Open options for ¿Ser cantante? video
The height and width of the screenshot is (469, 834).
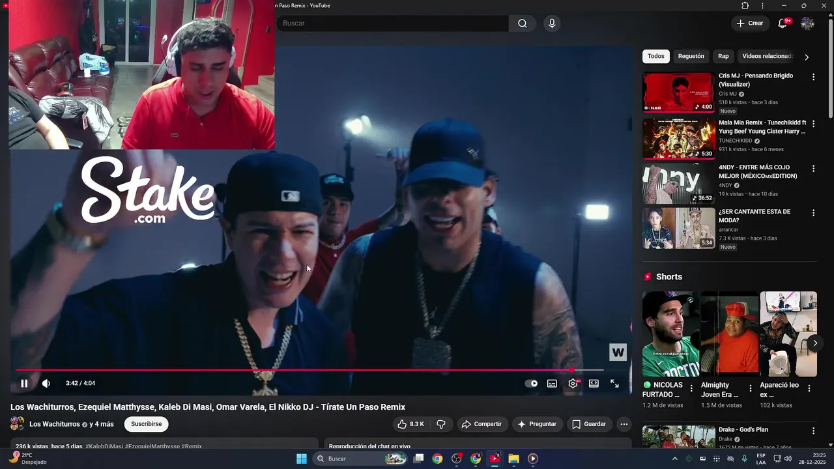tap(813, 213)
